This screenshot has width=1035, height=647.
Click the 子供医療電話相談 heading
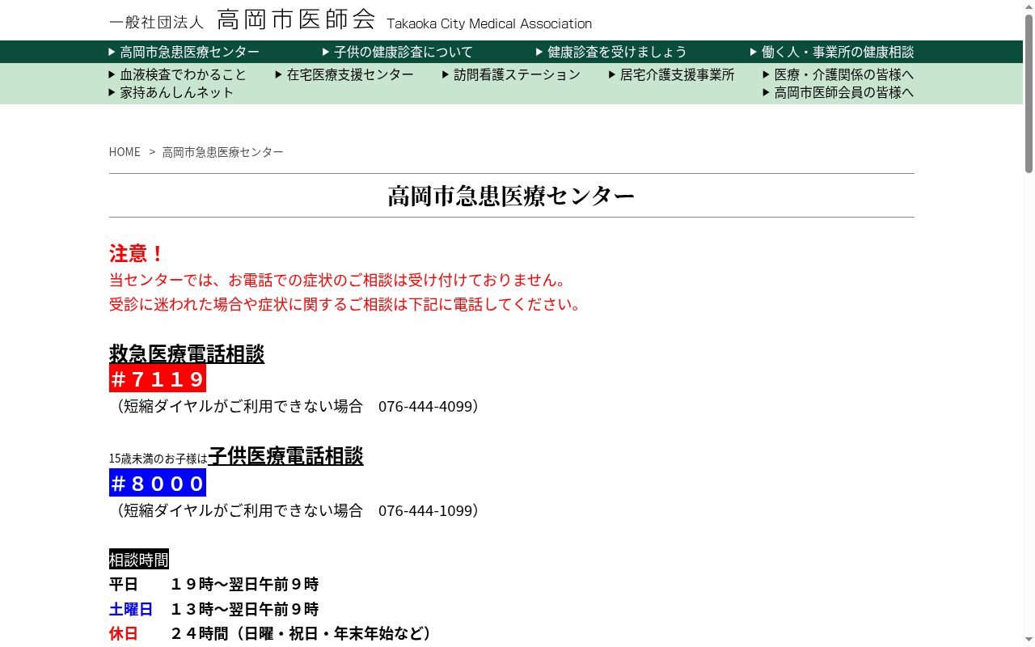click(x=285, y=455)
